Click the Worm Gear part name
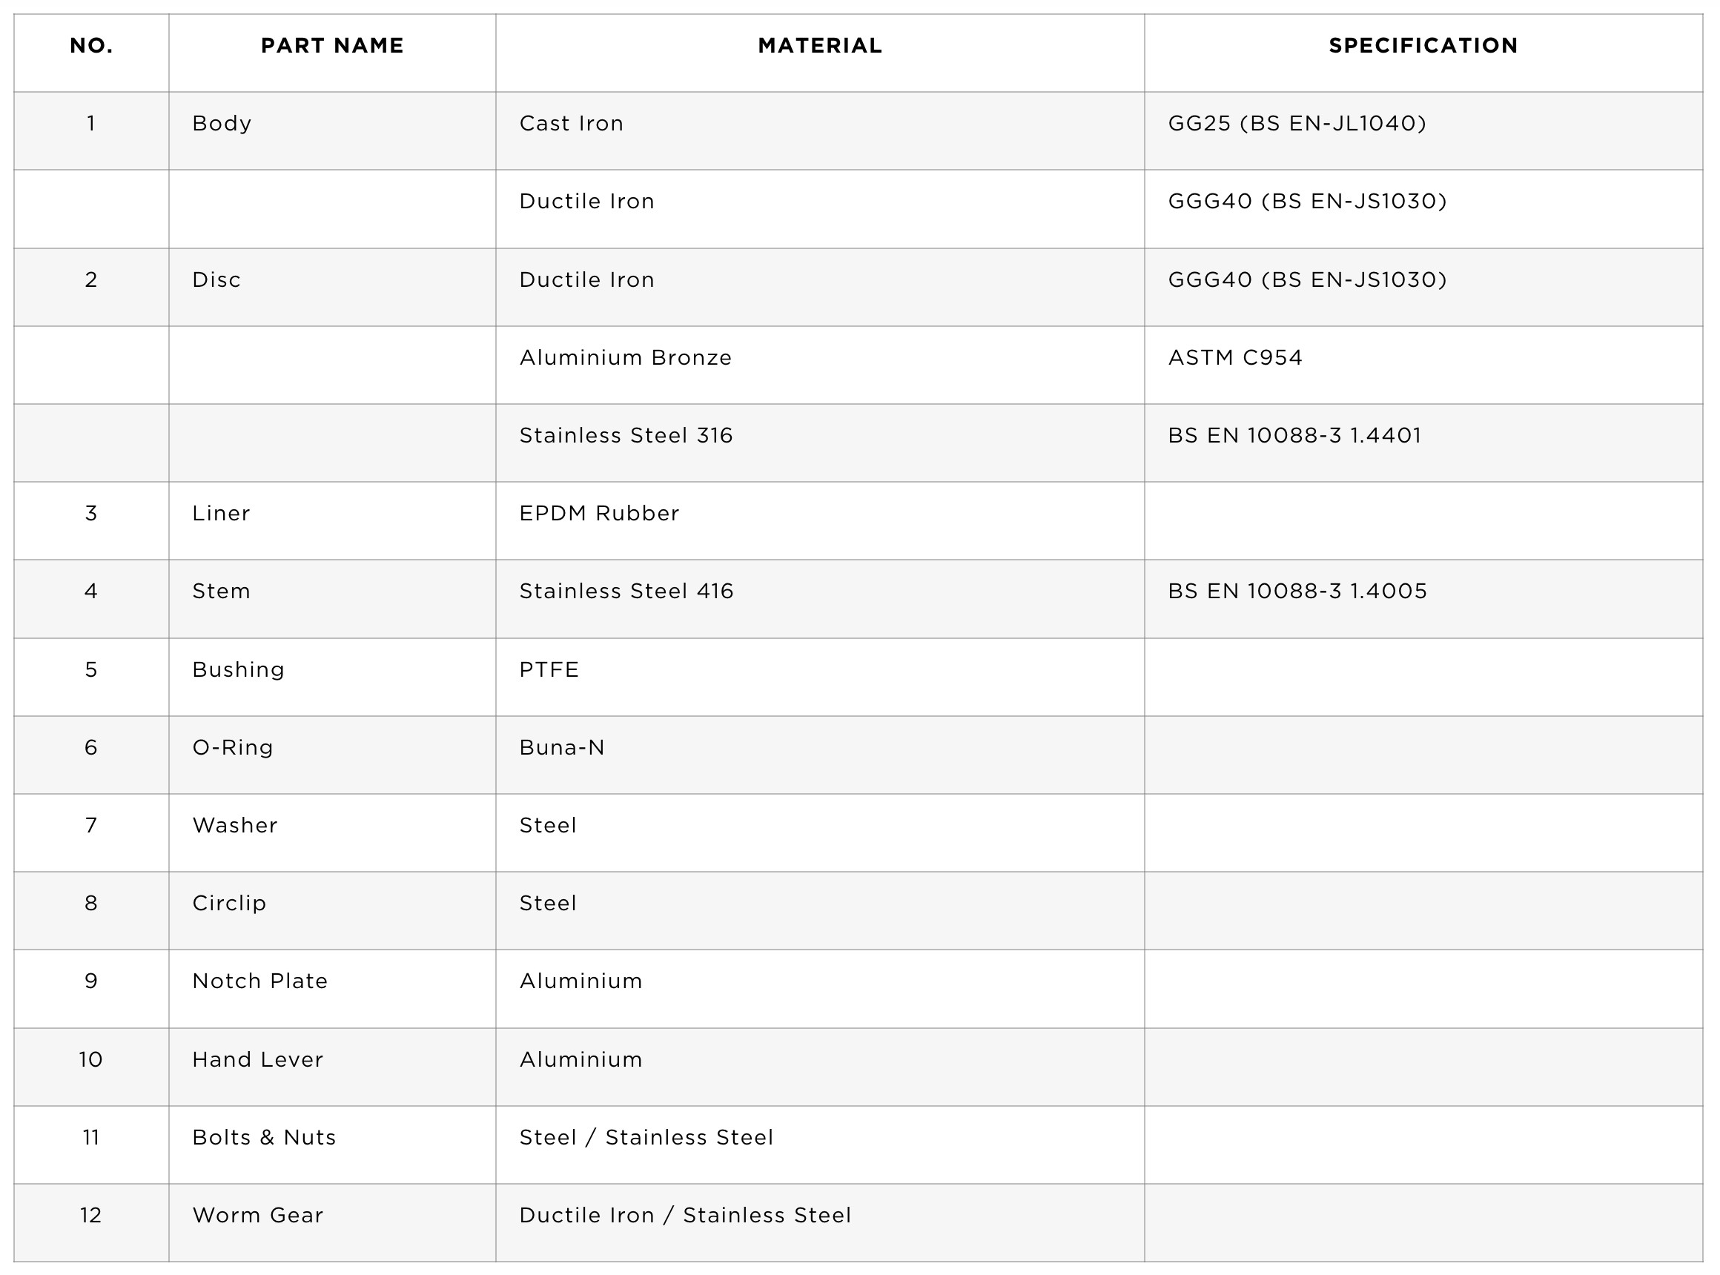Viewport: 1720px width, 1275px height. point(258,1215)
